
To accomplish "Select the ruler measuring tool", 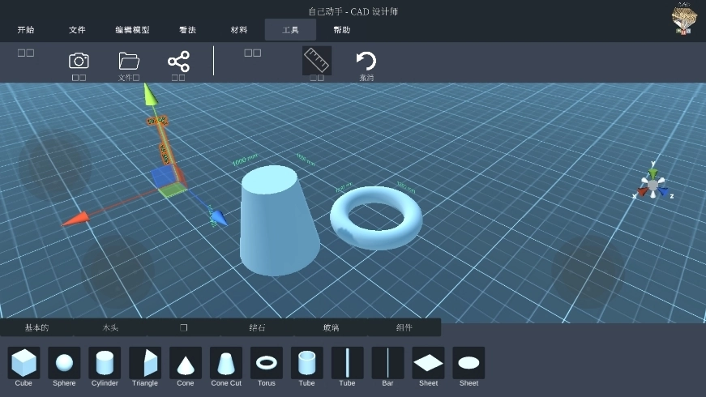I will 317,61.
